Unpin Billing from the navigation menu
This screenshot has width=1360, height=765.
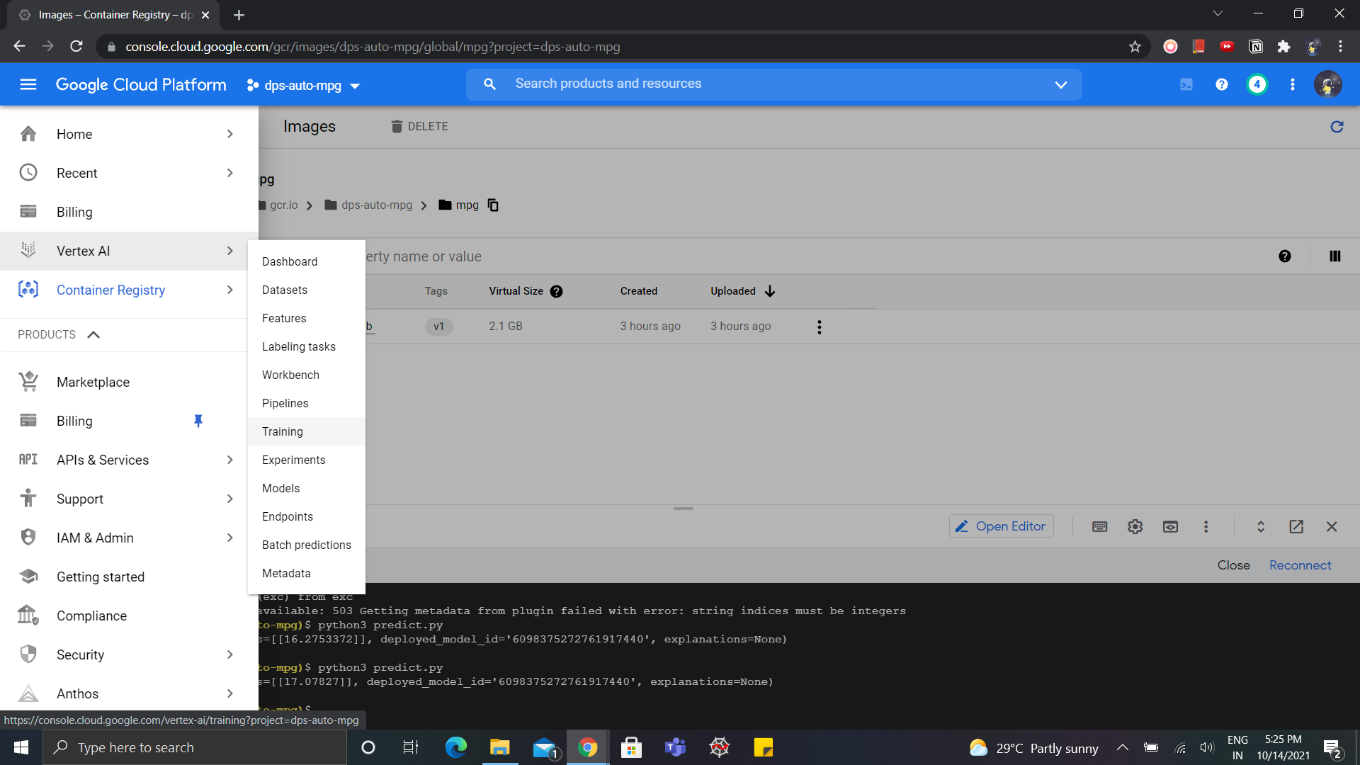[198, 421]
